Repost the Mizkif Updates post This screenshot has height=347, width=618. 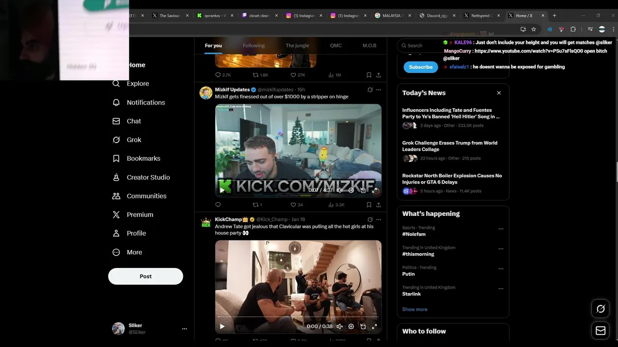coord(257,205)
